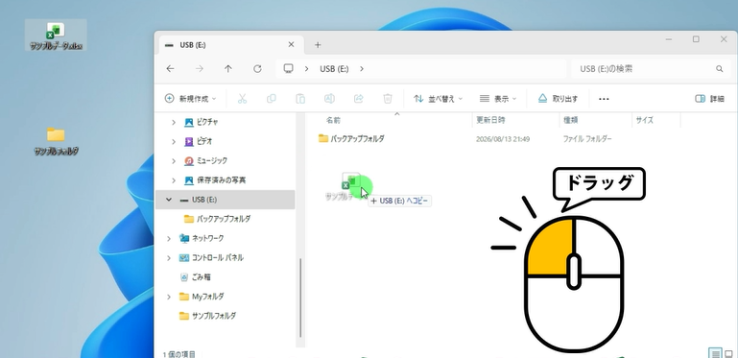Expand the Myフォルダ tree node
Image resolution: width=738 pixels, height=358 pixels.
pyautogui.click(x=169, y=297)
